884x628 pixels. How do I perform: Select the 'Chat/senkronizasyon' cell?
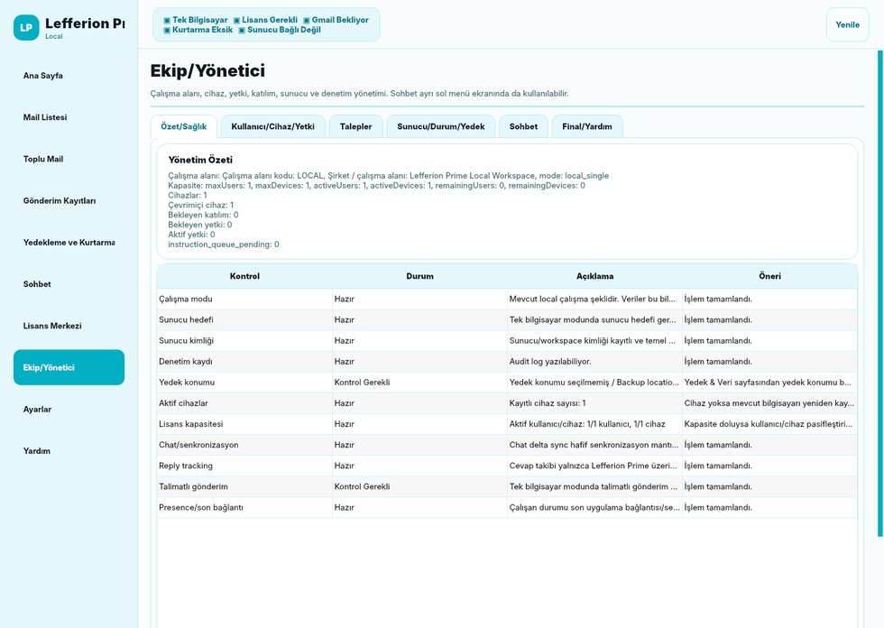[x=244, y=445]
